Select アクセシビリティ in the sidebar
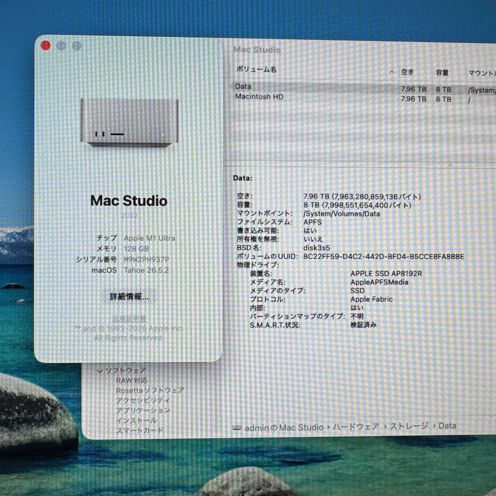 click(143, 400)
